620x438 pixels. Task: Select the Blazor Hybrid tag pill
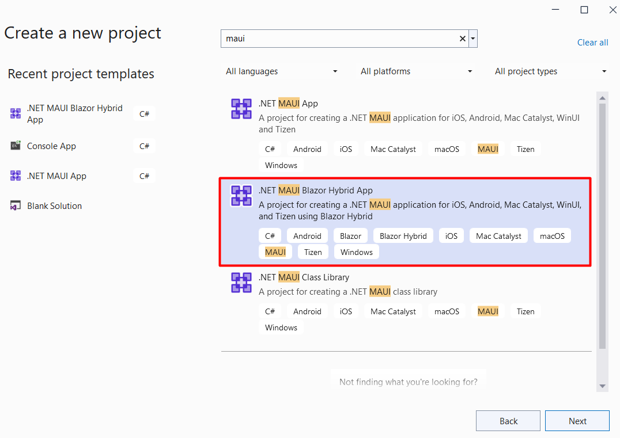(403, 235)
